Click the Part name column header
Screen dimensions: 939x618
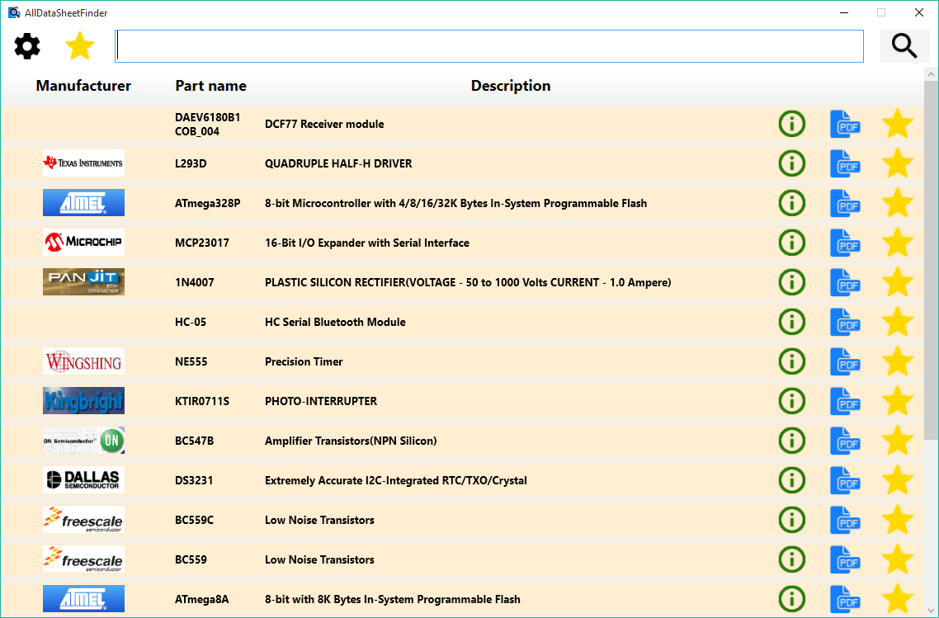210,86
